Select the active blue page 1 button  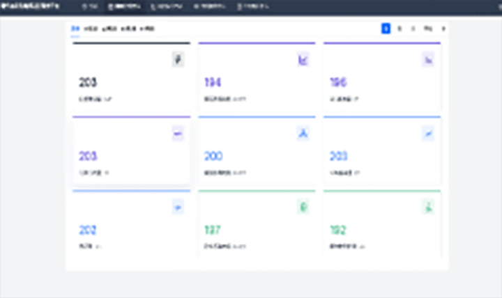pyautogui.click(x=385, y=29)
